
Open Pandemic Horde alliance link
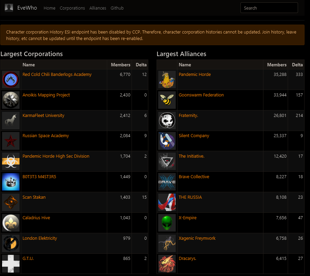pos(195,75)
